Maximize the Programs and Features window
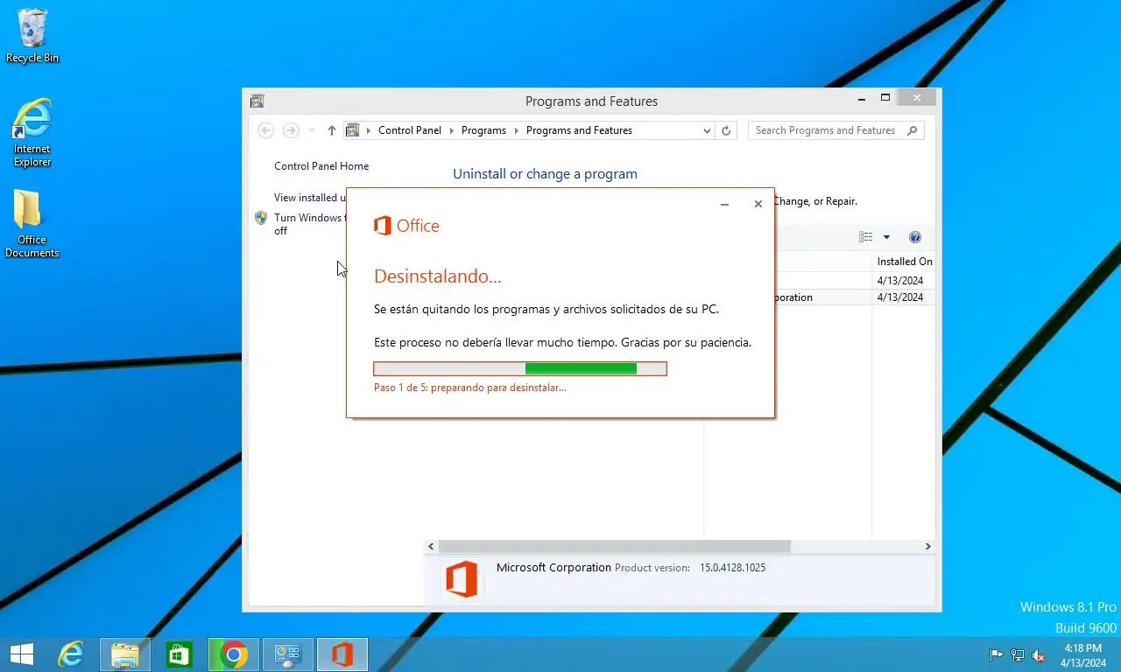This screenshot has height=672, width=1121. pos(885,98)
